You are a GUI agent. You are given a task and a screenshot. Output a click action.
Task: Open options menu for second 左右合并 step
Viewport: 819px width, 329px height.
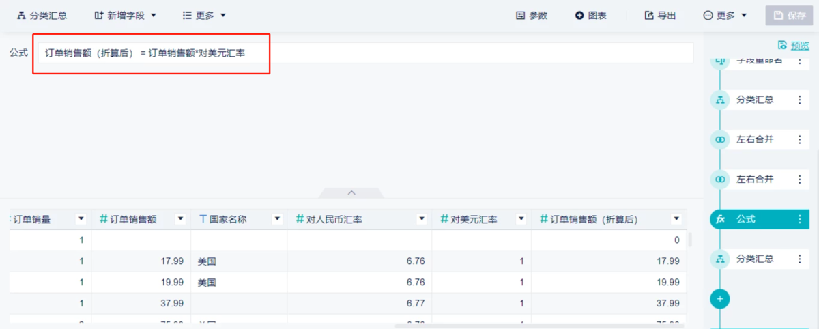[x=800, y=179]
